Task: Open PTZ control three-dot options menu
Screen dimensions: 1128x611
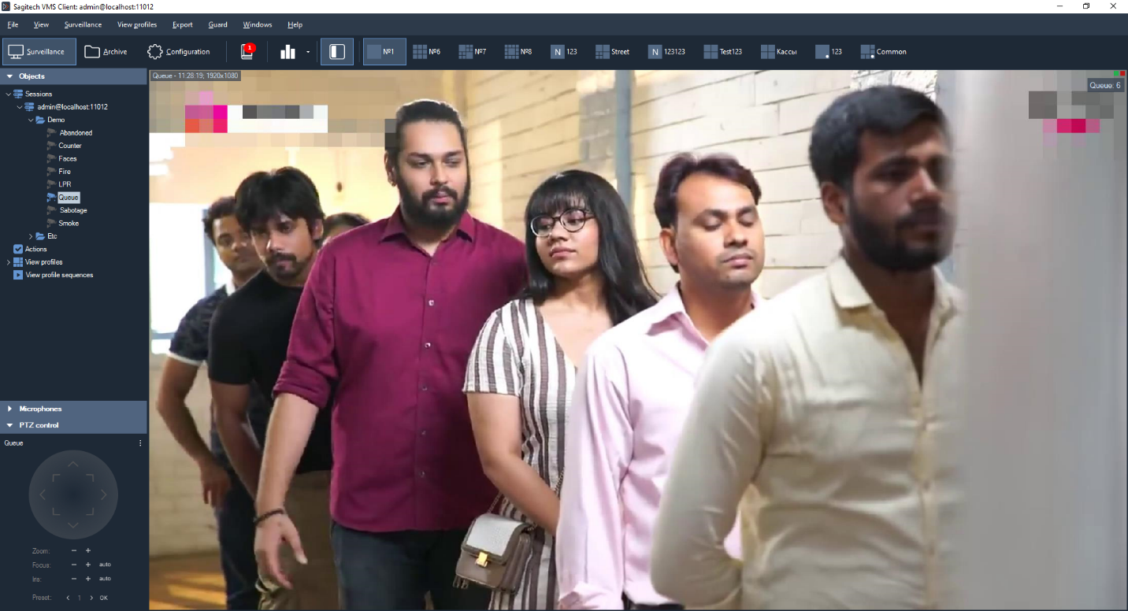Action: (140, 443)
